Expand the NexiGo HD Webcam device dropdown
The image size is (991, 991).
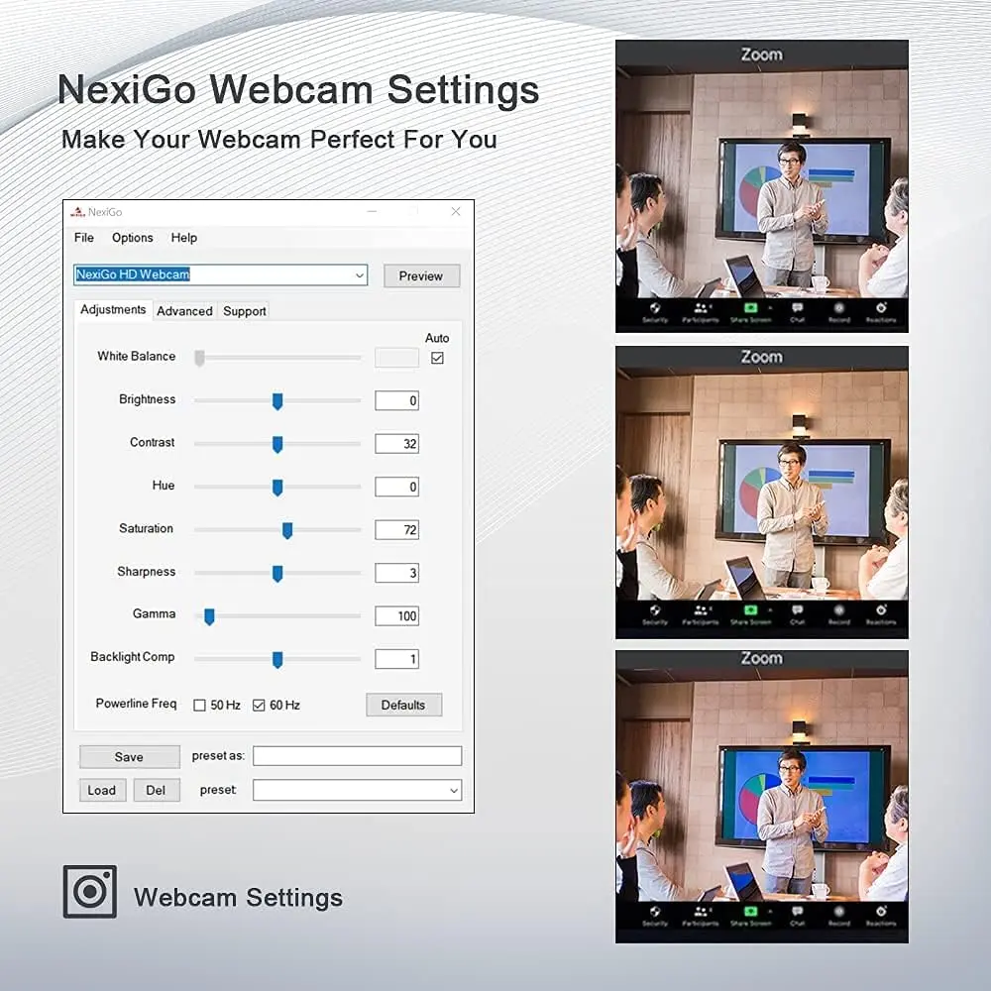click(359, 275)
